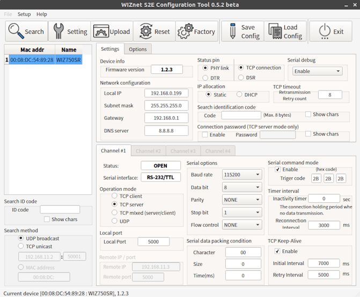Switch to the Settings tab
This screenshot has width=360, height=297.
[110, 49]
